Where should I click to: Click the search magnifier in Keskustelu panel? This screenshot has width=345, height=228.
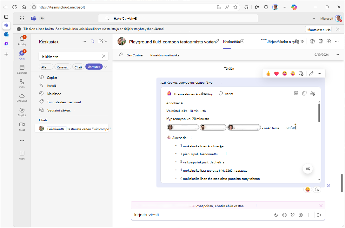pyautogui.click(x=93, y=41)
